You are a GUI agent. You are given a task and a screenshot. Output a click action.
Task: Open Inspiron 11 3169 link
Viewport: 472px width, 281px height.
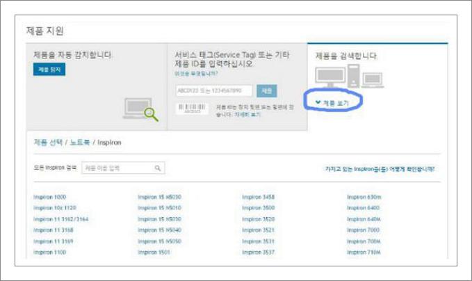[54, 241]
